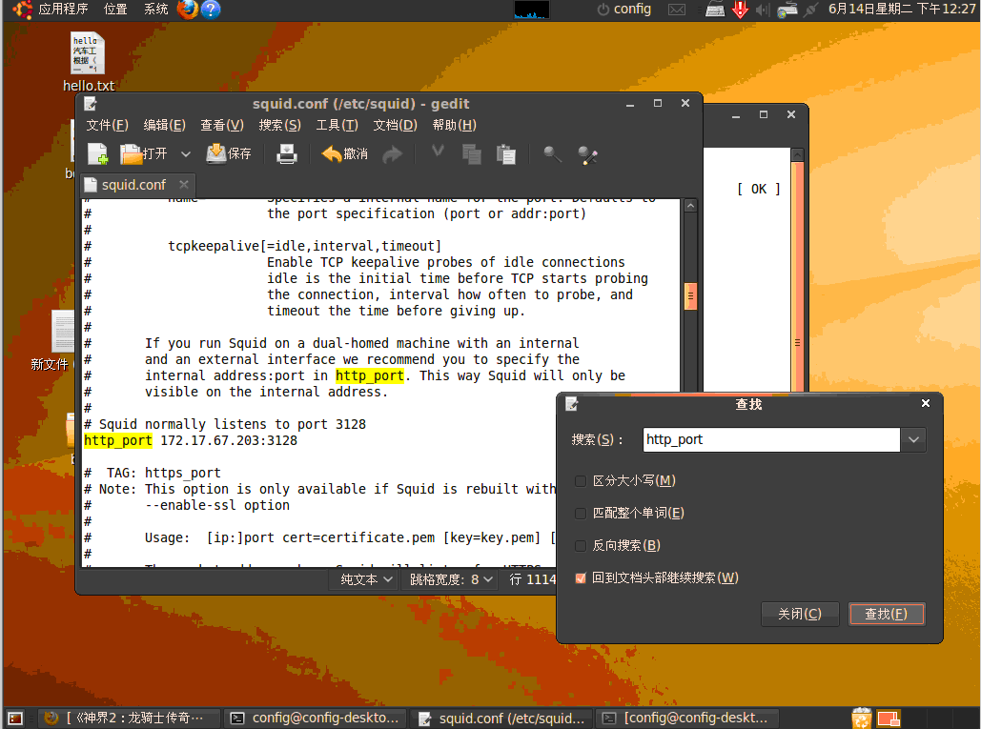Toggle 区分大小写(M) case-sensitive checkbox

580,481
